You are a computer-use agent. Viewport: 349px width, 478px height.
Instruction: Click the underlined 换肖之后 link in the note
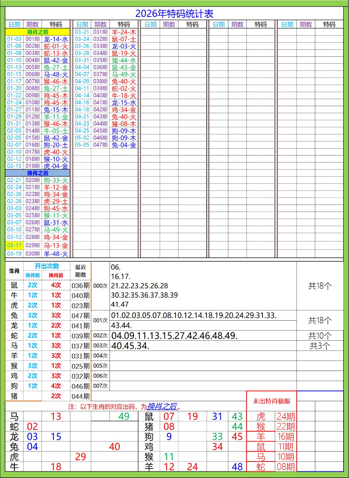[x=162, y=406]
